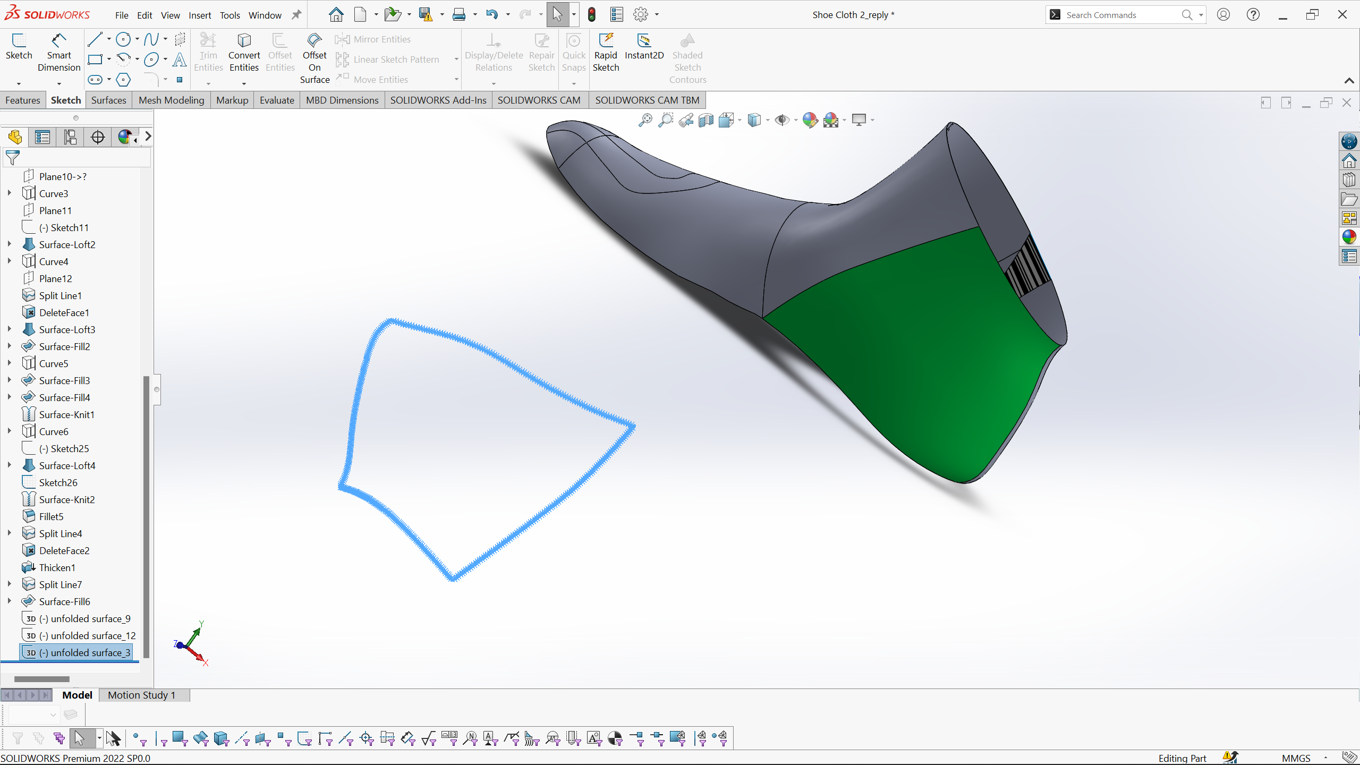Viewport: 1360px width, 765px height.
Task: Open the Insert menu
Action: 200,15
